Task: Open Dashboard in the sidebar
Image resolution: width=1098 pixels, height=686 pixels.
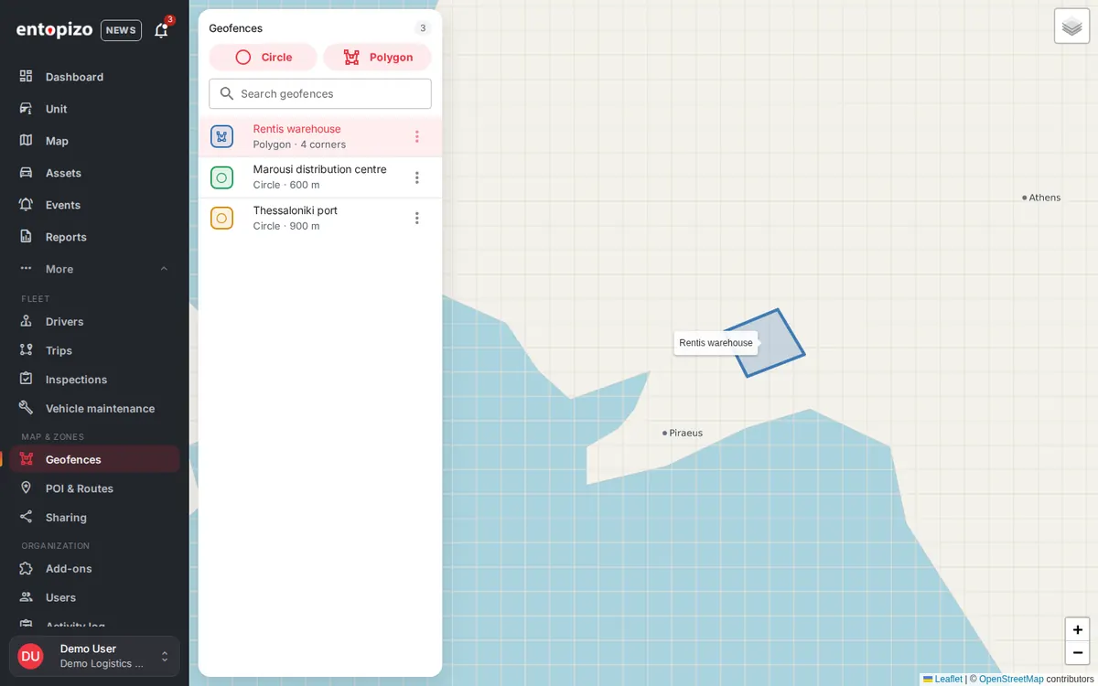Action: tap(94, 77)
